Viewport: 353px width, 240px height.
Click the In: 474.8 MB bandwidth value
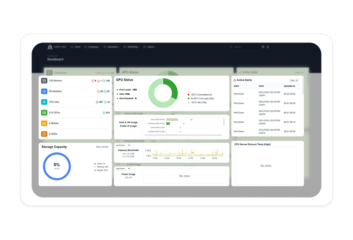(128, 157)
